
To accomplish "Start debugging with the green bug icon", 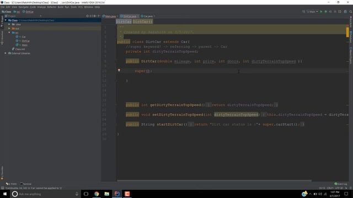I will pos(326,12).
